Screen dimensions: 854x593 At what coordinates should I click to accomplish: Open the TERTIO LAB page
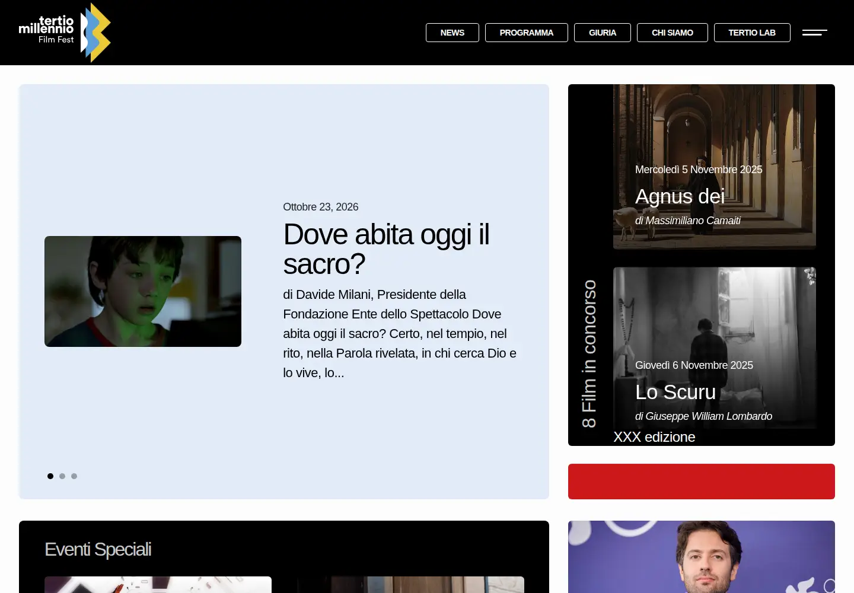point(752,33)
